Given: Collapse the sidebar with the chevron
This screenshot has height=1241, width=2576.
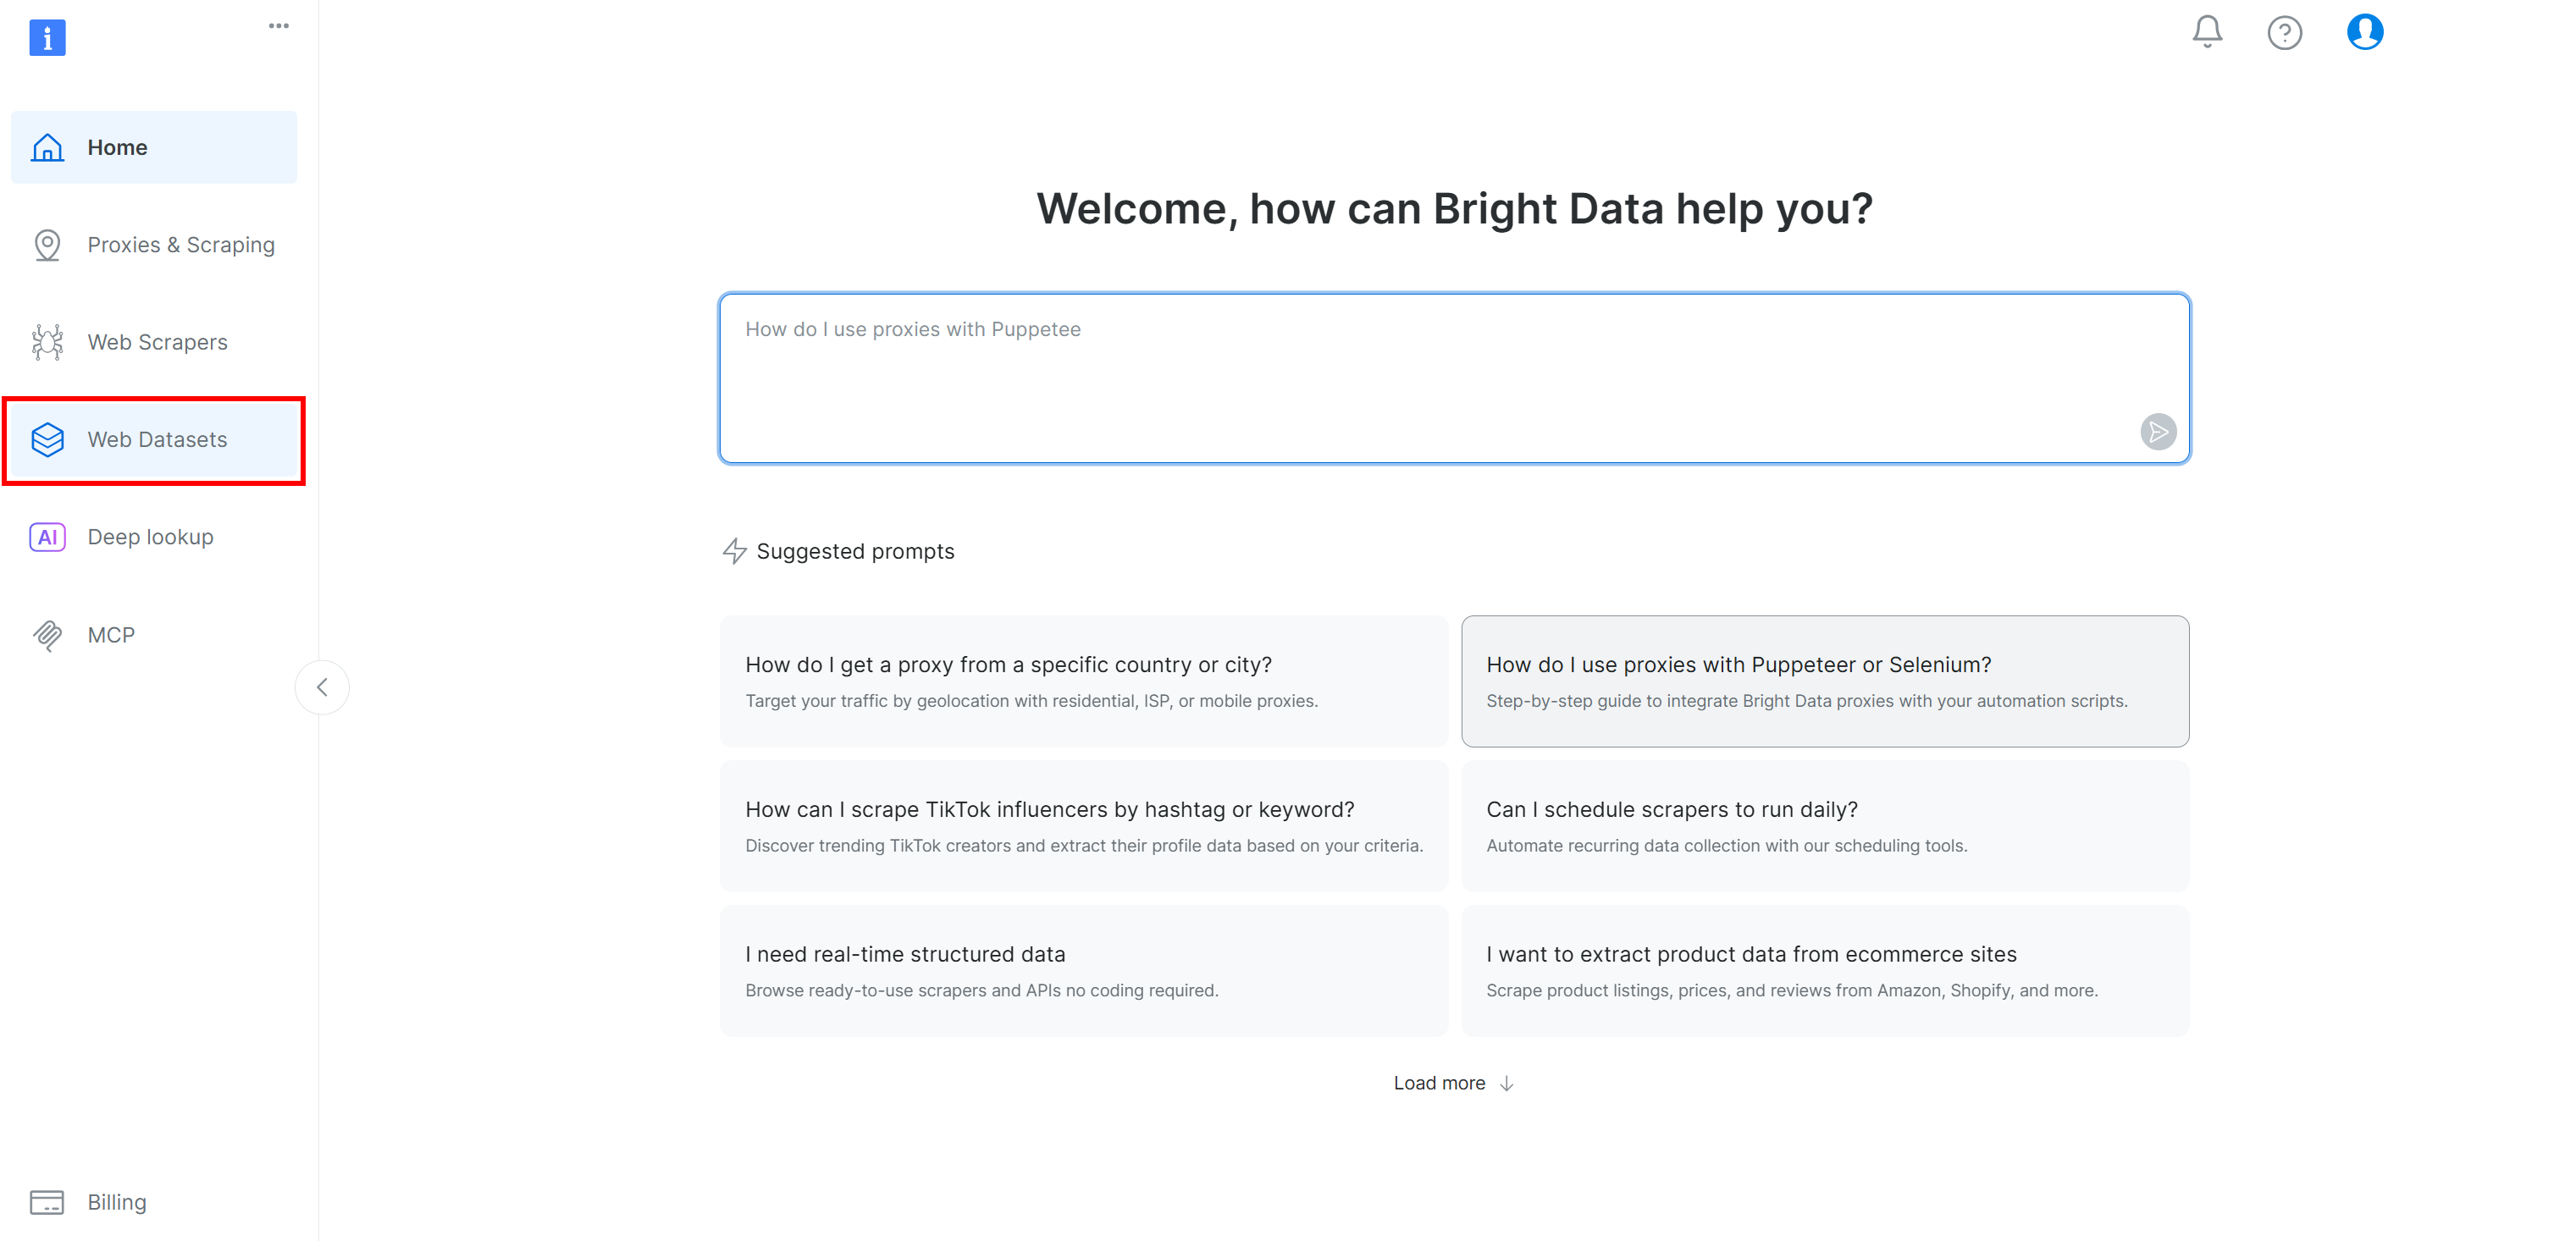Looking at the screenshot, I should pyautogui.click(x=322, y=687).
